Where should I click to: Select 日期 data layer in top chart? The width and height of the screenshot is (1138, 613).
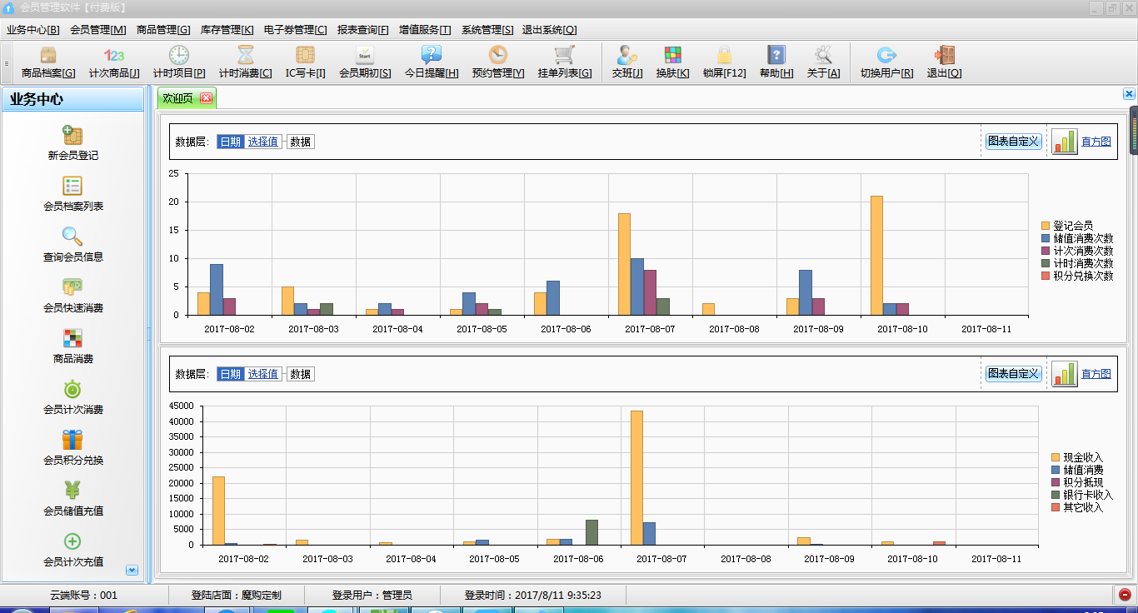pos(230,142)
